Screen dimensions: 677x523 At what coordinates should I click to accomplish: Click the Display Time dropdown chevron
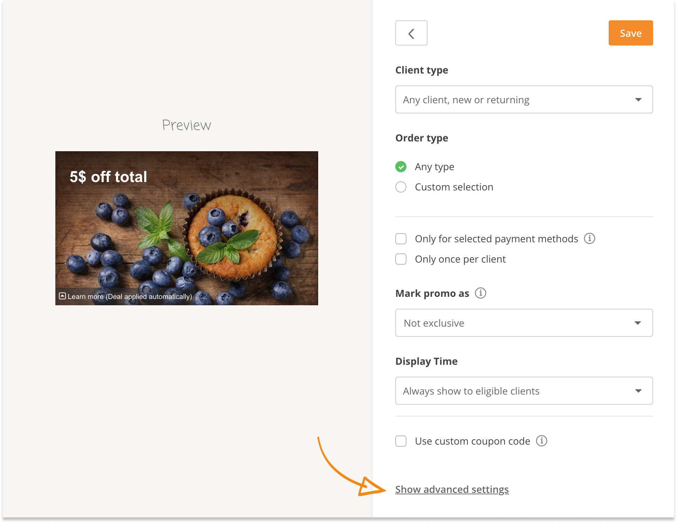coord(639,391)
